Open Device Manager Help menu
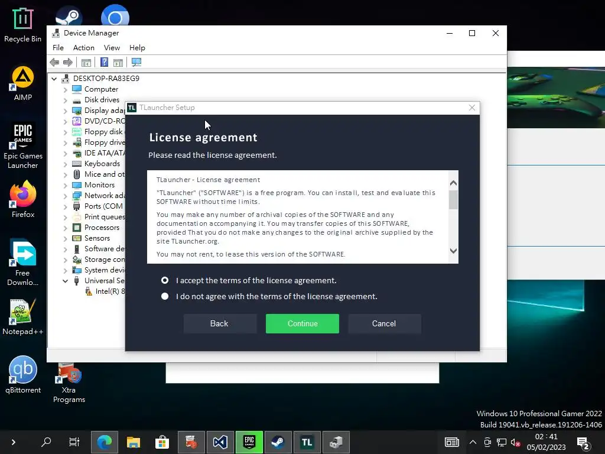This screenshot has height=454, width=605. click(x=137, y=48)
